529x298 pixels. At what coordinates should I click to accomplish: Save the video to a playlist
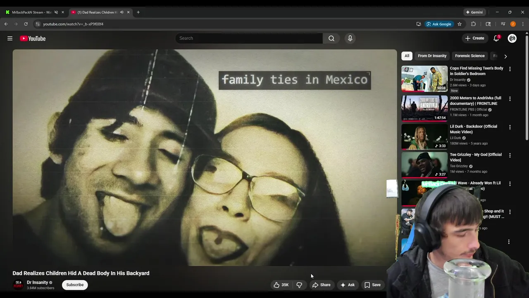coord(372,285)
